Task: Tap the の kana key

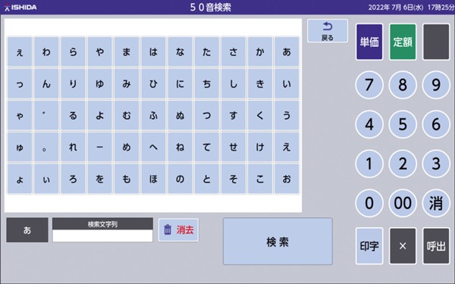Action: 180,179
